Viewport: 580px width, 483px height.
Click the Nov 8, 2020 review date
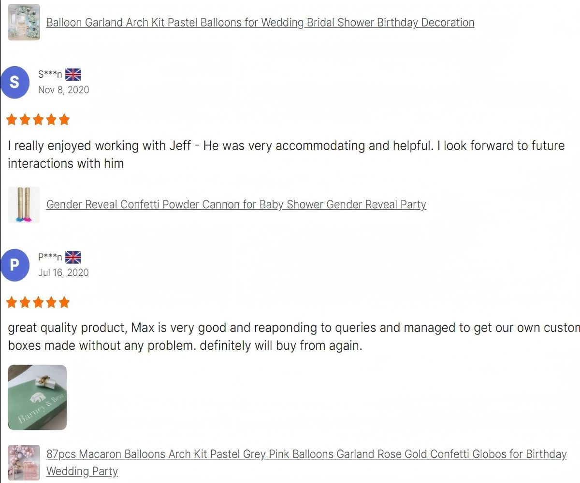click(63, 90)
